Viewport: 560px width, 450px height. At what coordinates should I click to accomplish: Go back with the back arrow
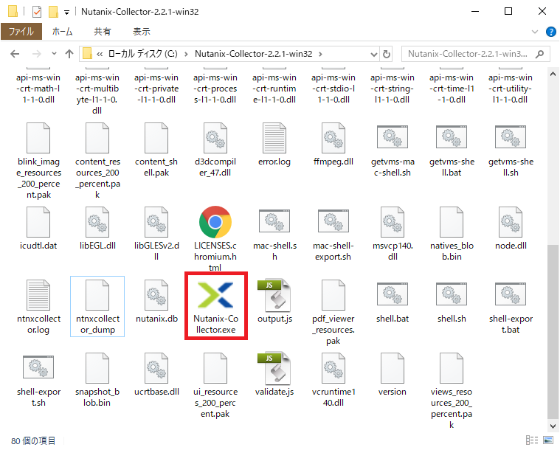[x=15, y=54]
